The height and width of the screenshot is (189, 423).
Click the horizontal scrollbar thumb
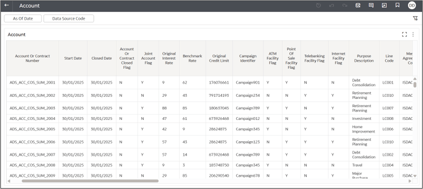(x=90, y=181)
